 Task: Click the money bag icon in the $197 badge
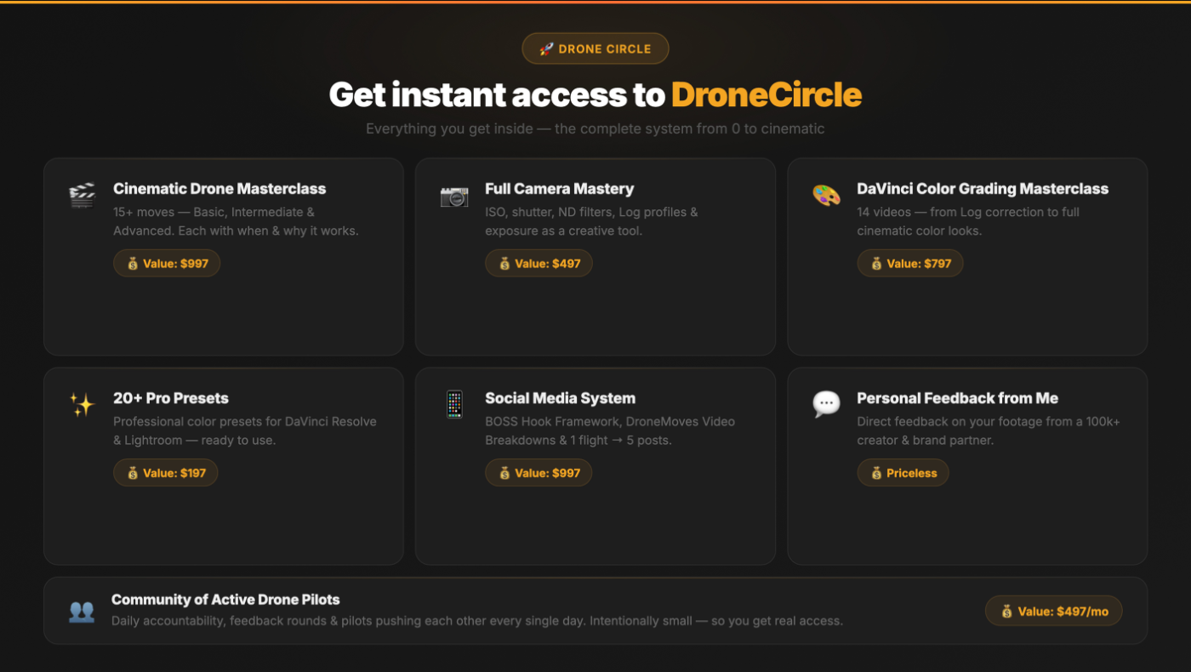(133, 473)
